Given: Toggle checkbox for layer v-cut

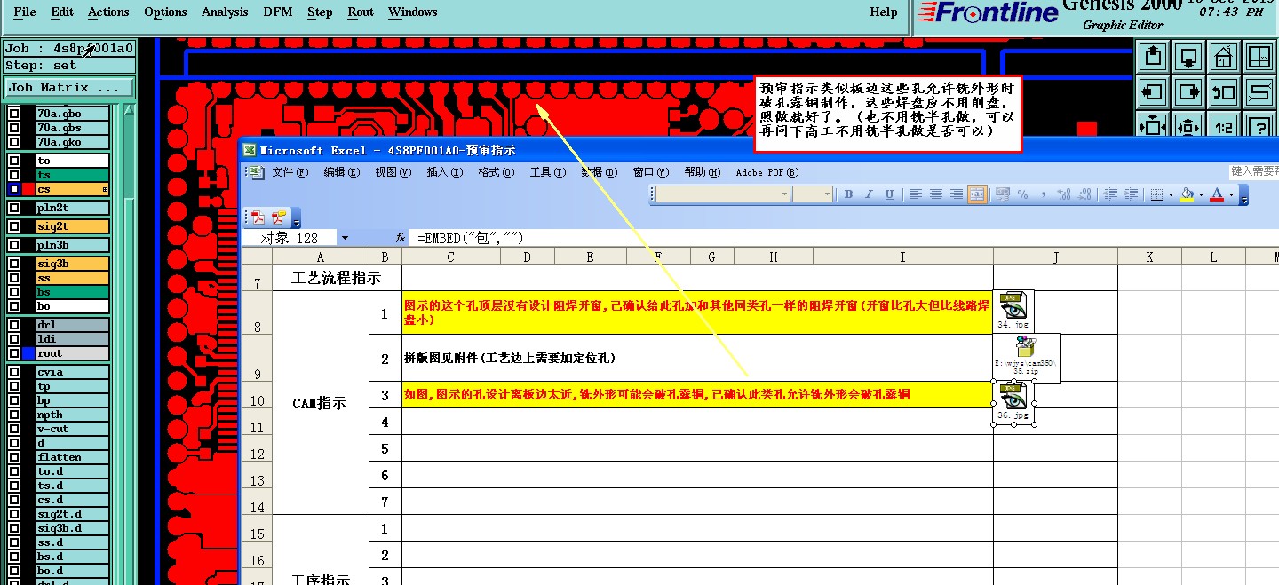Looking at the screenshot, I should pos(13,429).
